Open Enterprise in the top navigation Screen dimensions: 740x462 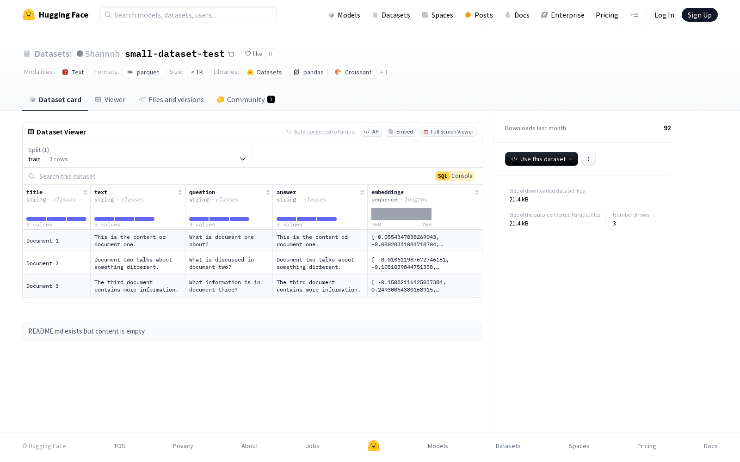click(x=562, y=15)
